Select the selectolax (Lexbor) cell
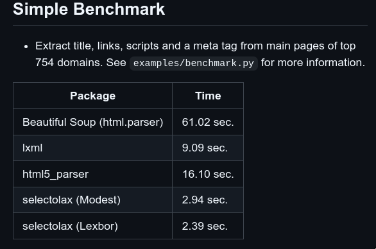Image resolution: width=376 pixels, height=249 pixels. tap(93, 226)
